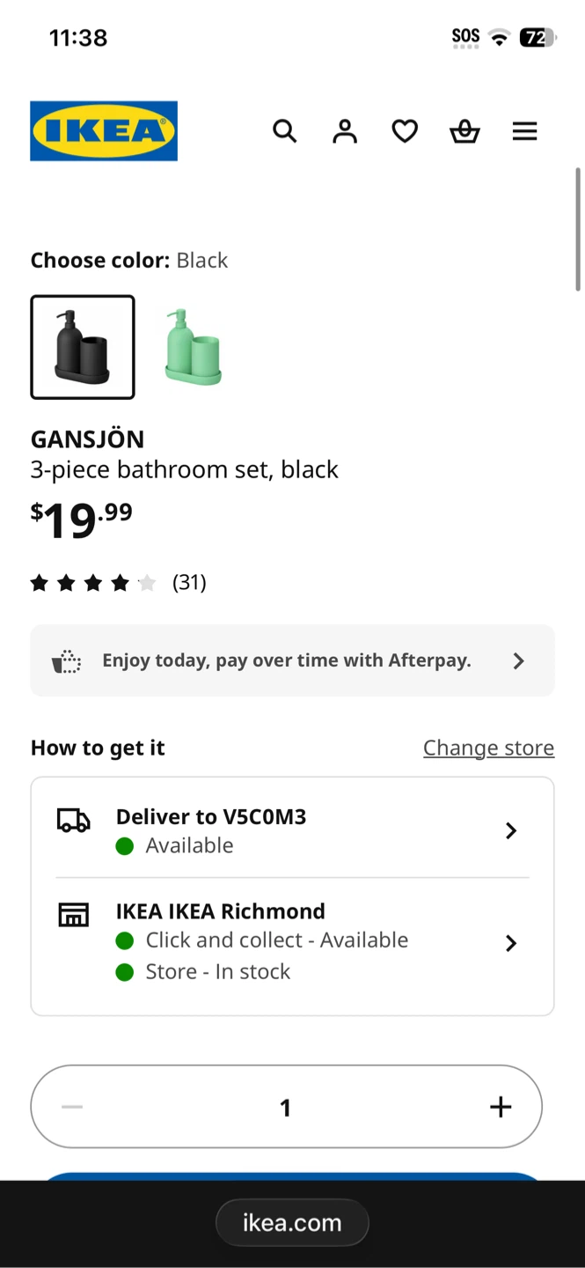
Task: Expand the IKEA Richmond store option
Action: (x=511, y=942)
